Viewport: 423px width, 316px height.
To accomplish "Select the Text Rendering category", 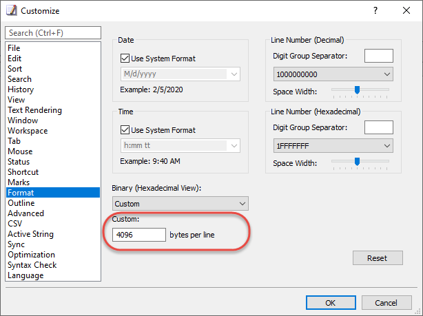I will (x=35, y=110).
